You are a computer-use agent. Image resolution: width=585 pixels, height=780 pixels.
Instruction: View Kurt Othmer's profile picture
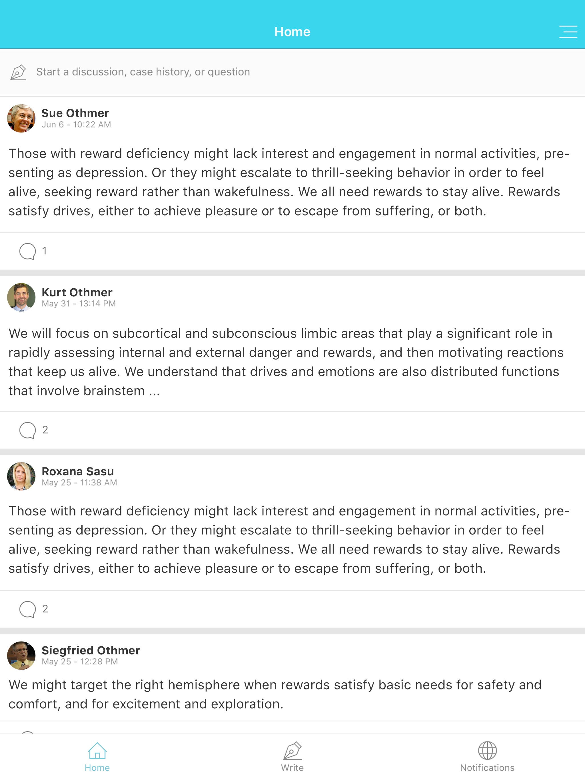[x=21, y=297]
